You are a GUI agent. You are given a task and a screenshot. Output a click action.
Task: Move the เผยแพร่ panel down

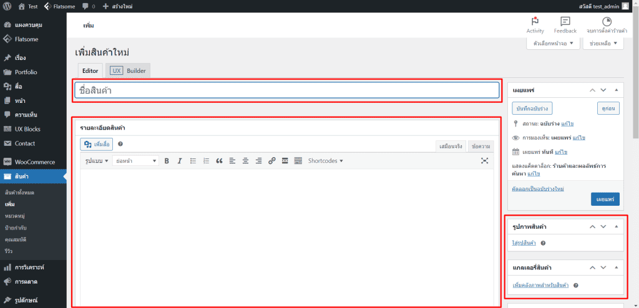[603, 90]
